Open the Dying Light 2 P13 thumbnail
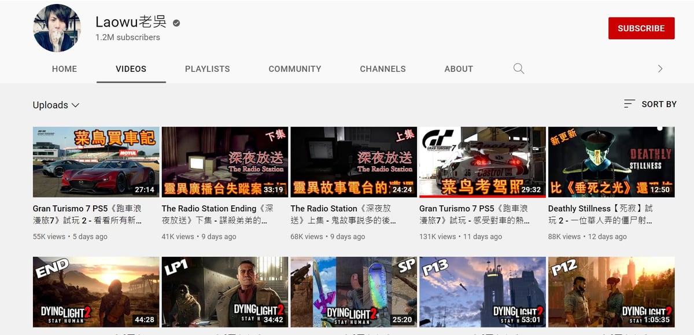The width and height of the screenshot is (694, 335). (482, 292)
